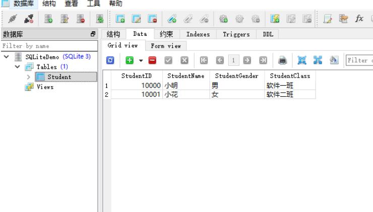This screenshot has height=212, width=373.
Task: Open the 查看 menu
Action: pos(71,4)
